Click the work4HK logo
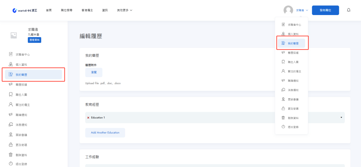 click(25, 10)
